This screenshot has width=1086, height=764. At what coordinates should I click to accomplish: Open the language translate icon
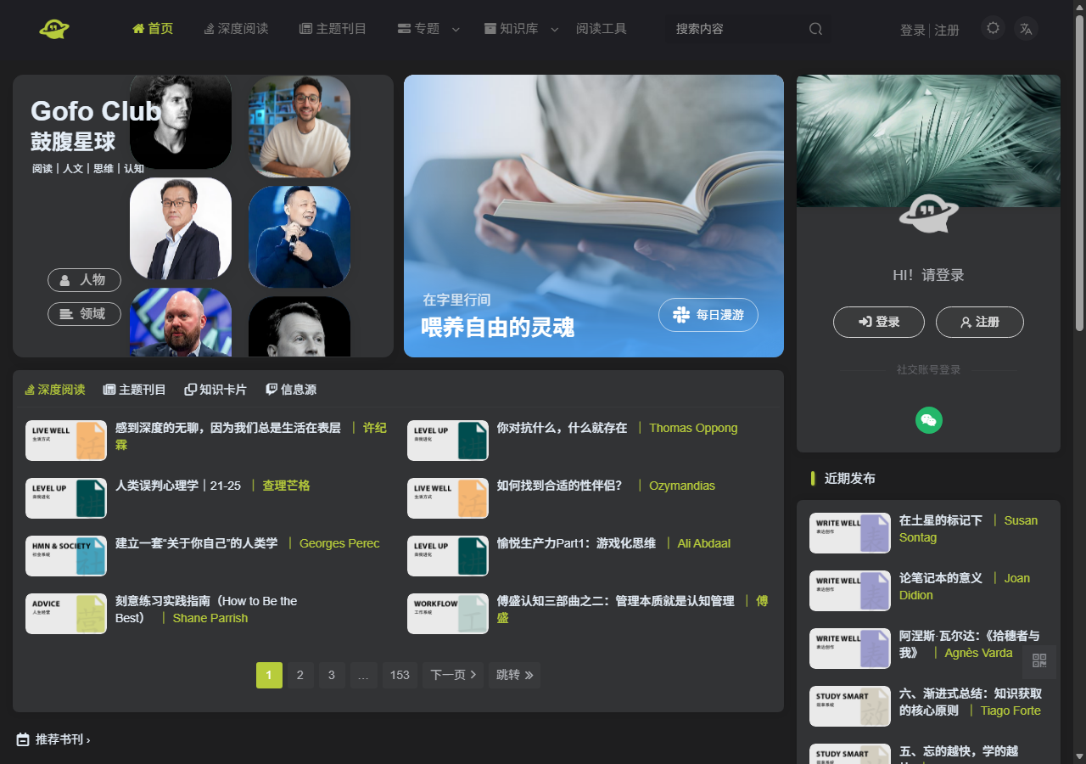(1026, 28)
